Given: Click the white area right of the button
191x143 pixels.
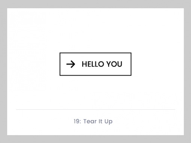Looking at the screenshot, I should [x=158, y=64].
